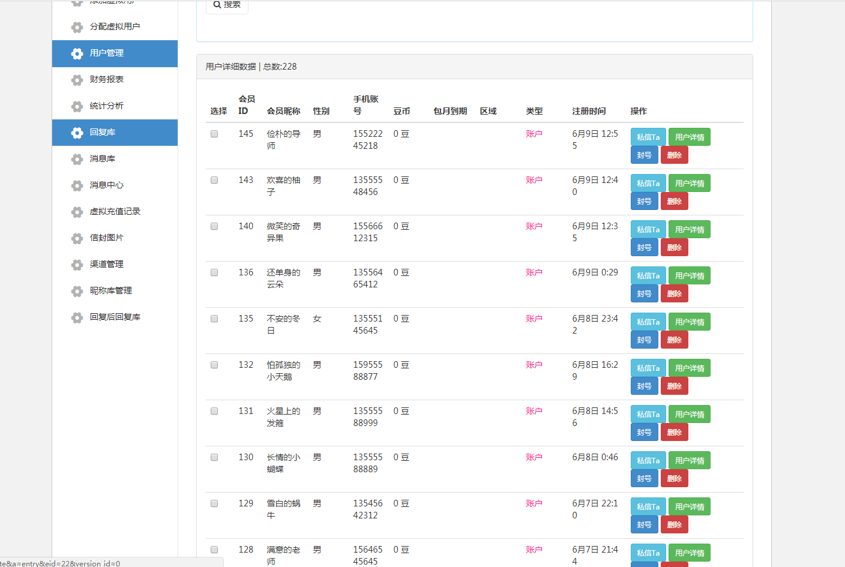Click the gear icon beside 统计分析
Screen dimensions: 845x567
coord(77,106)
